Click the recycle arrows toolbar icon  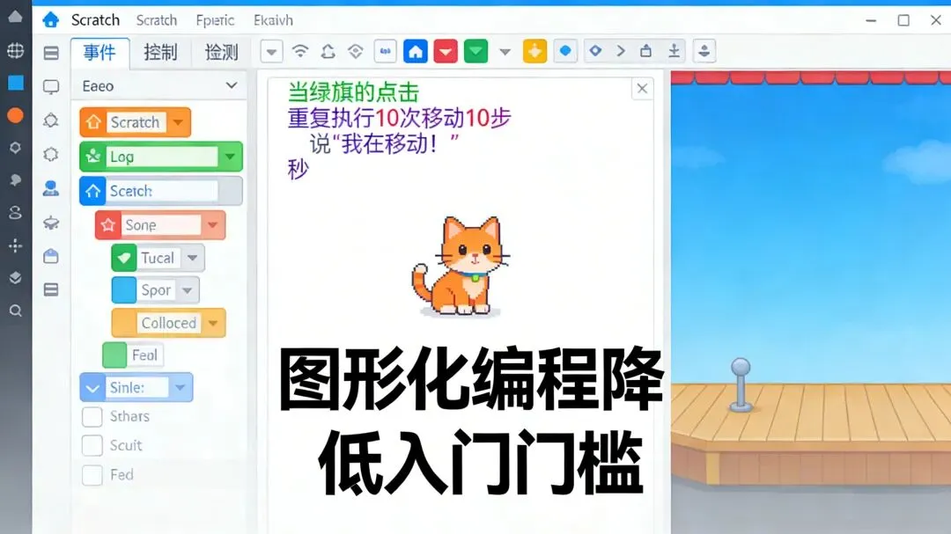coord(328,52)
